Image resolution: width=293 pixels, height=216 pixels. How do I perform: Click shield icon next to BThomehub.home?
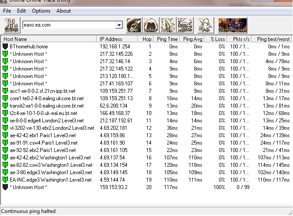click(5, 47)
